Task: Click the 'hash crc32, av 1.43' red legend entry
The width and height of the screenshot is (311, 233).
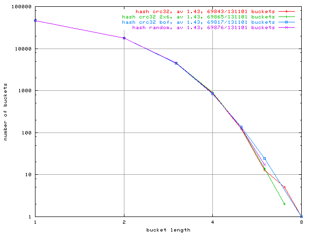Action: (205, 12)
